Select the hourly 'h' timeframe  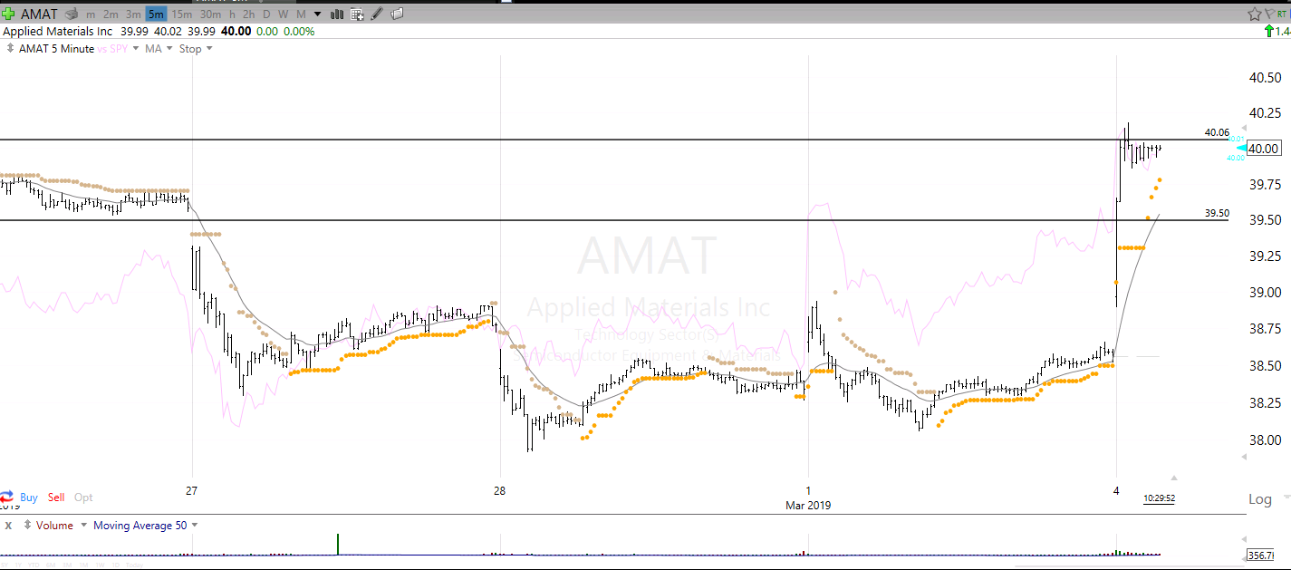pyautogui.click(x=233, y=14)
